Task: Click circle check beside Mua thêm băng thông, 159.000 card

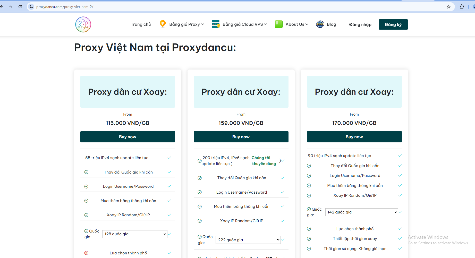Action: [x=200, y=207]
